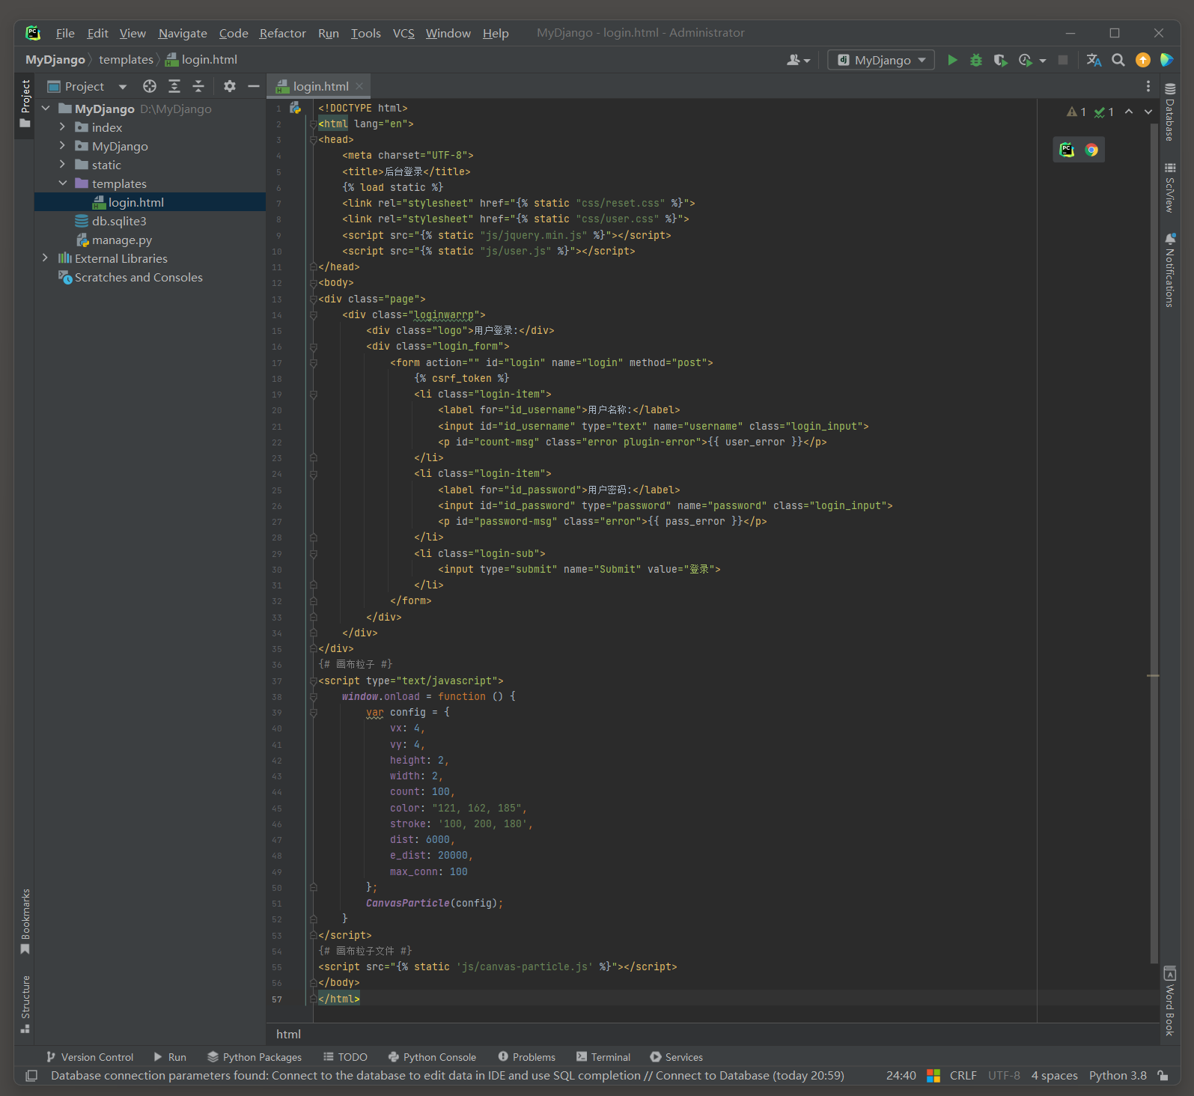The image size is (1194, 1096).
Task: Click html breadcrumb below the editor
Action: coord(288,1034)
